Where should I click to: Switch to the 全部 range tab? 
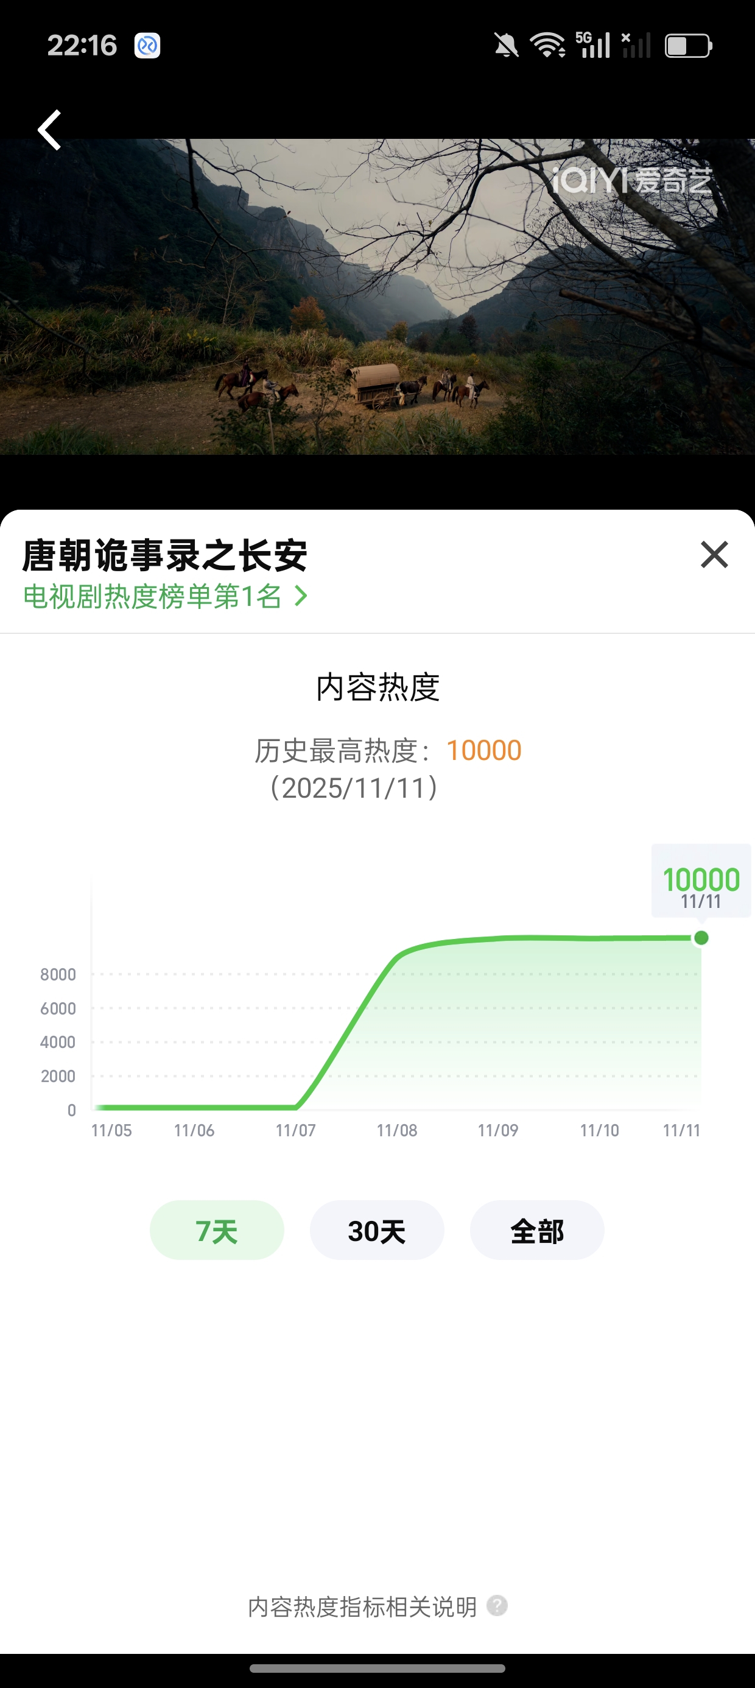537,1230
